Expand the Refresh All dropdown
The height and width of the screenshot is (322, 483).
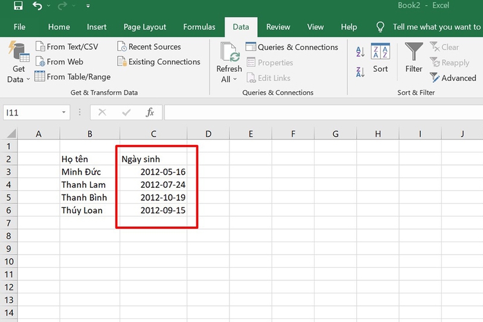[235, 79]
